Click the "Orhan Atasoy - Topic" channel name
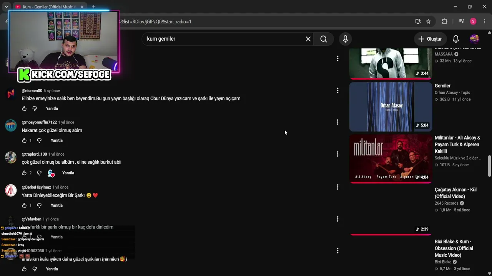Viewport: 492px width, 276px height. [x=452, y=92]
